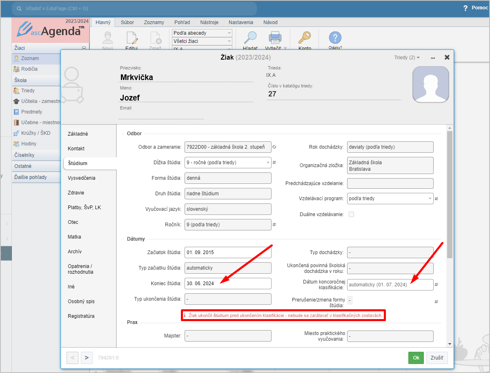Screen dimensions: 490x373
Task: Open the Nástroje menu
Action: pyautogui.click(x=209, y=22)
